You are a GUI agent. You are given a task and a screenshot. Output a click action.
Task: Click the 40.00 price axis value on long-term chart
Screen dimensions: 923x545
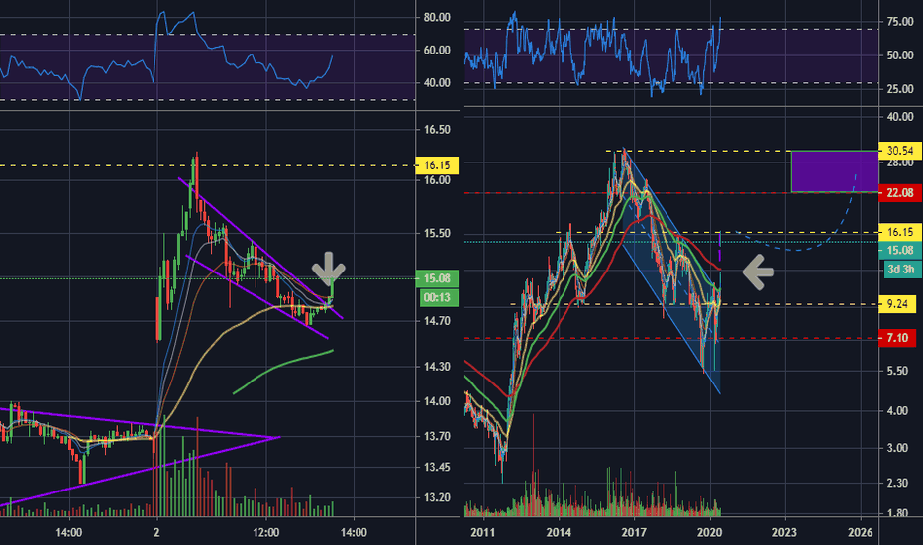coord(900,117)
